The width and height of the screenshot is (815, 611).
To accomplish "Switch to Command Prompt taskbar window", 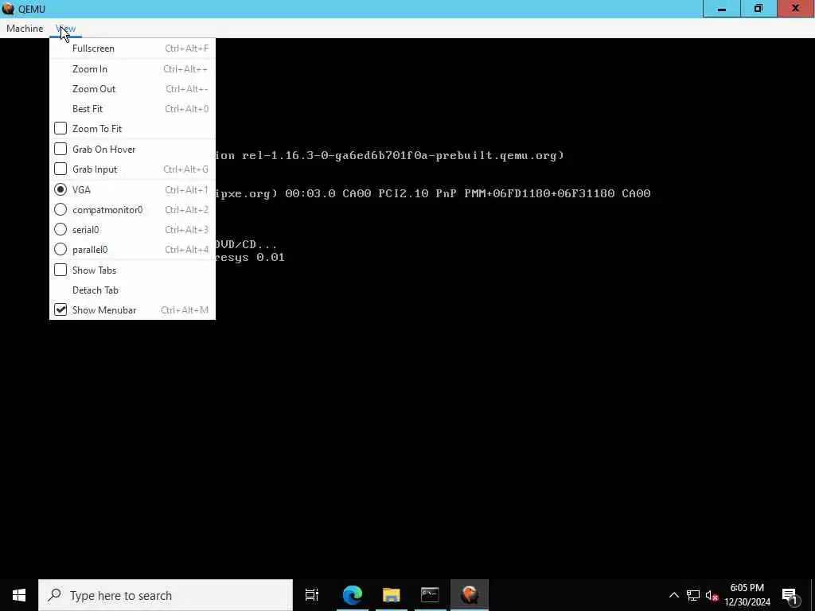I will [x=430, y=595].
